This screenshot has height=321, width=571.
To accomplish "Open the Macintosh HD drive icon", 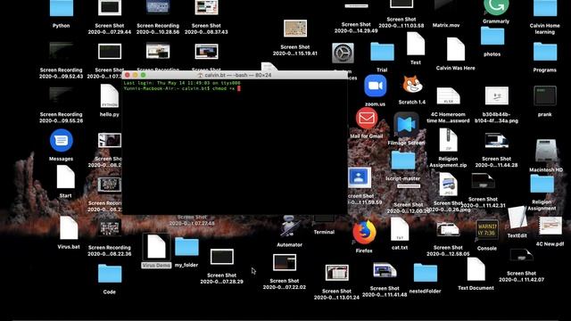I will coord(546,151).
